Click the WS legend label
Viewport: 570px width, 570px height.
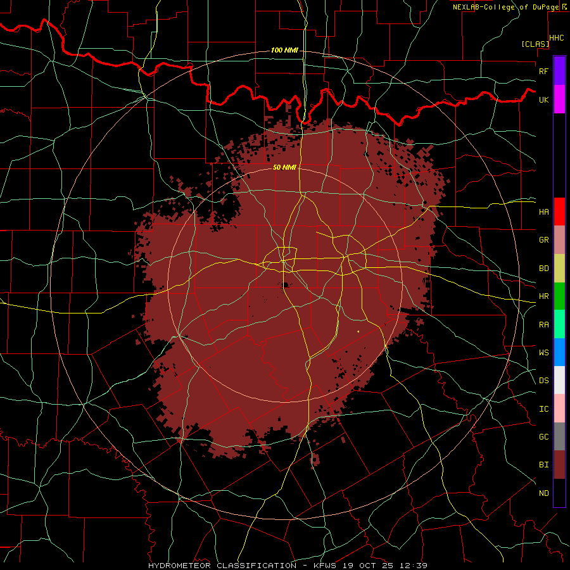coord(544,352)
